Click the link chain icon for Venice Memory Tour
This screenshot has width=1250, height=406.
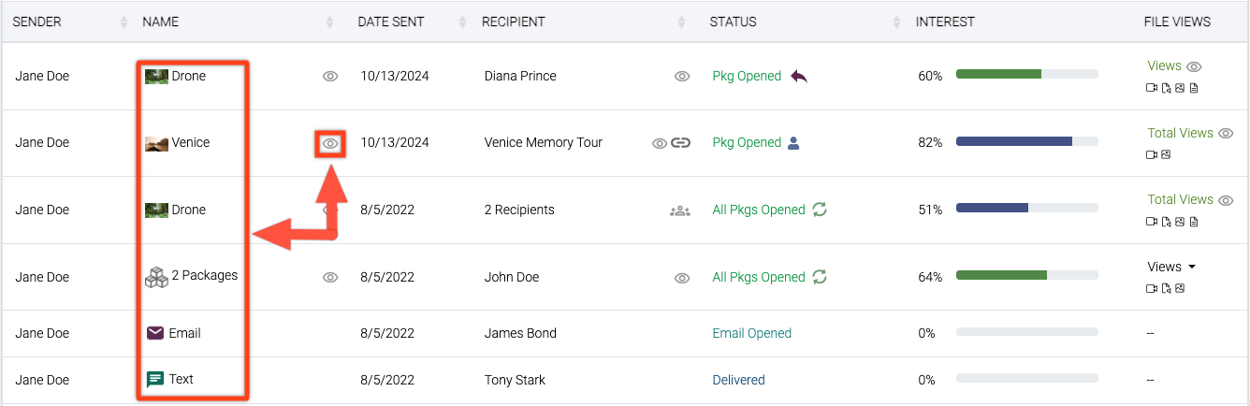click(681, 143)
